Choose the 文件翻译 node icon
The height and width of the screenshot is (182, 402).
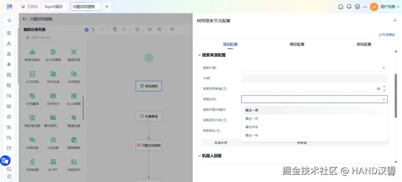[32, 96]
